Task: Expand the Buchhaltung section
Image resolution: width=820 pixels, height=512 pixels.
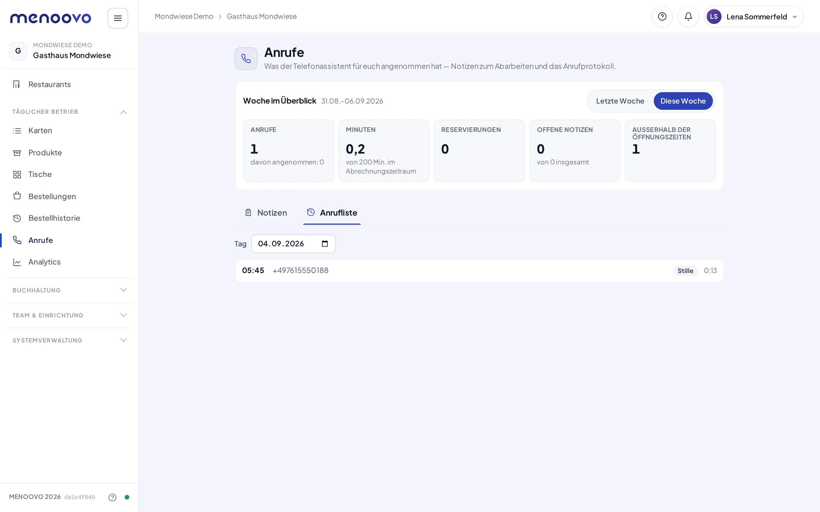Action: tap(69, 290)
